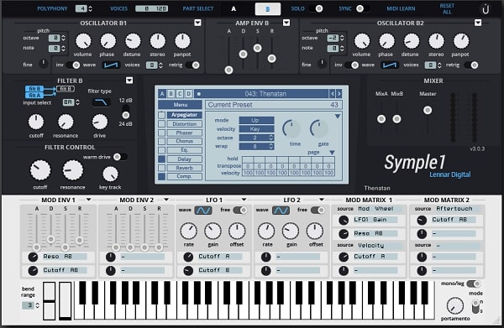The width and height of the screenshot is (504, 328).
Task: Expand the Amp Env B dropdown arrow
Action: point(286,23)
